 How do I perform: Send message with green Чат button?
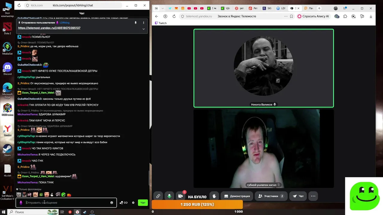point(143,202)
